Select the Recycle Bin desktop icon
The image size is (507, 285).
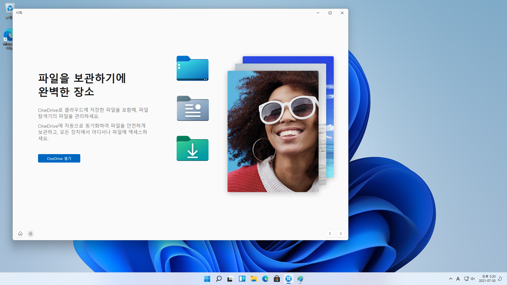tap(9, 11)
